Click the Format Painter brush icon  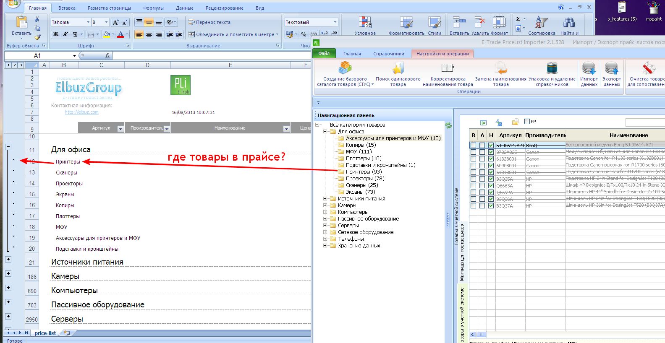(x=37, y=37)
